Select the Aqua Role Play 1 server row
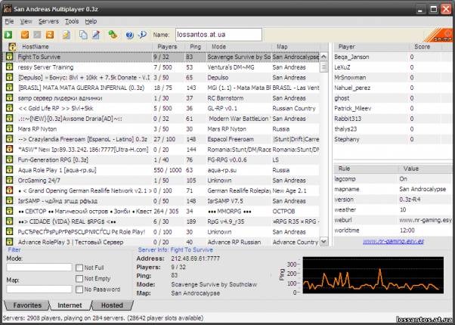Screen dimensions: 455x325 pyautogui.click(x=162, y=170)
